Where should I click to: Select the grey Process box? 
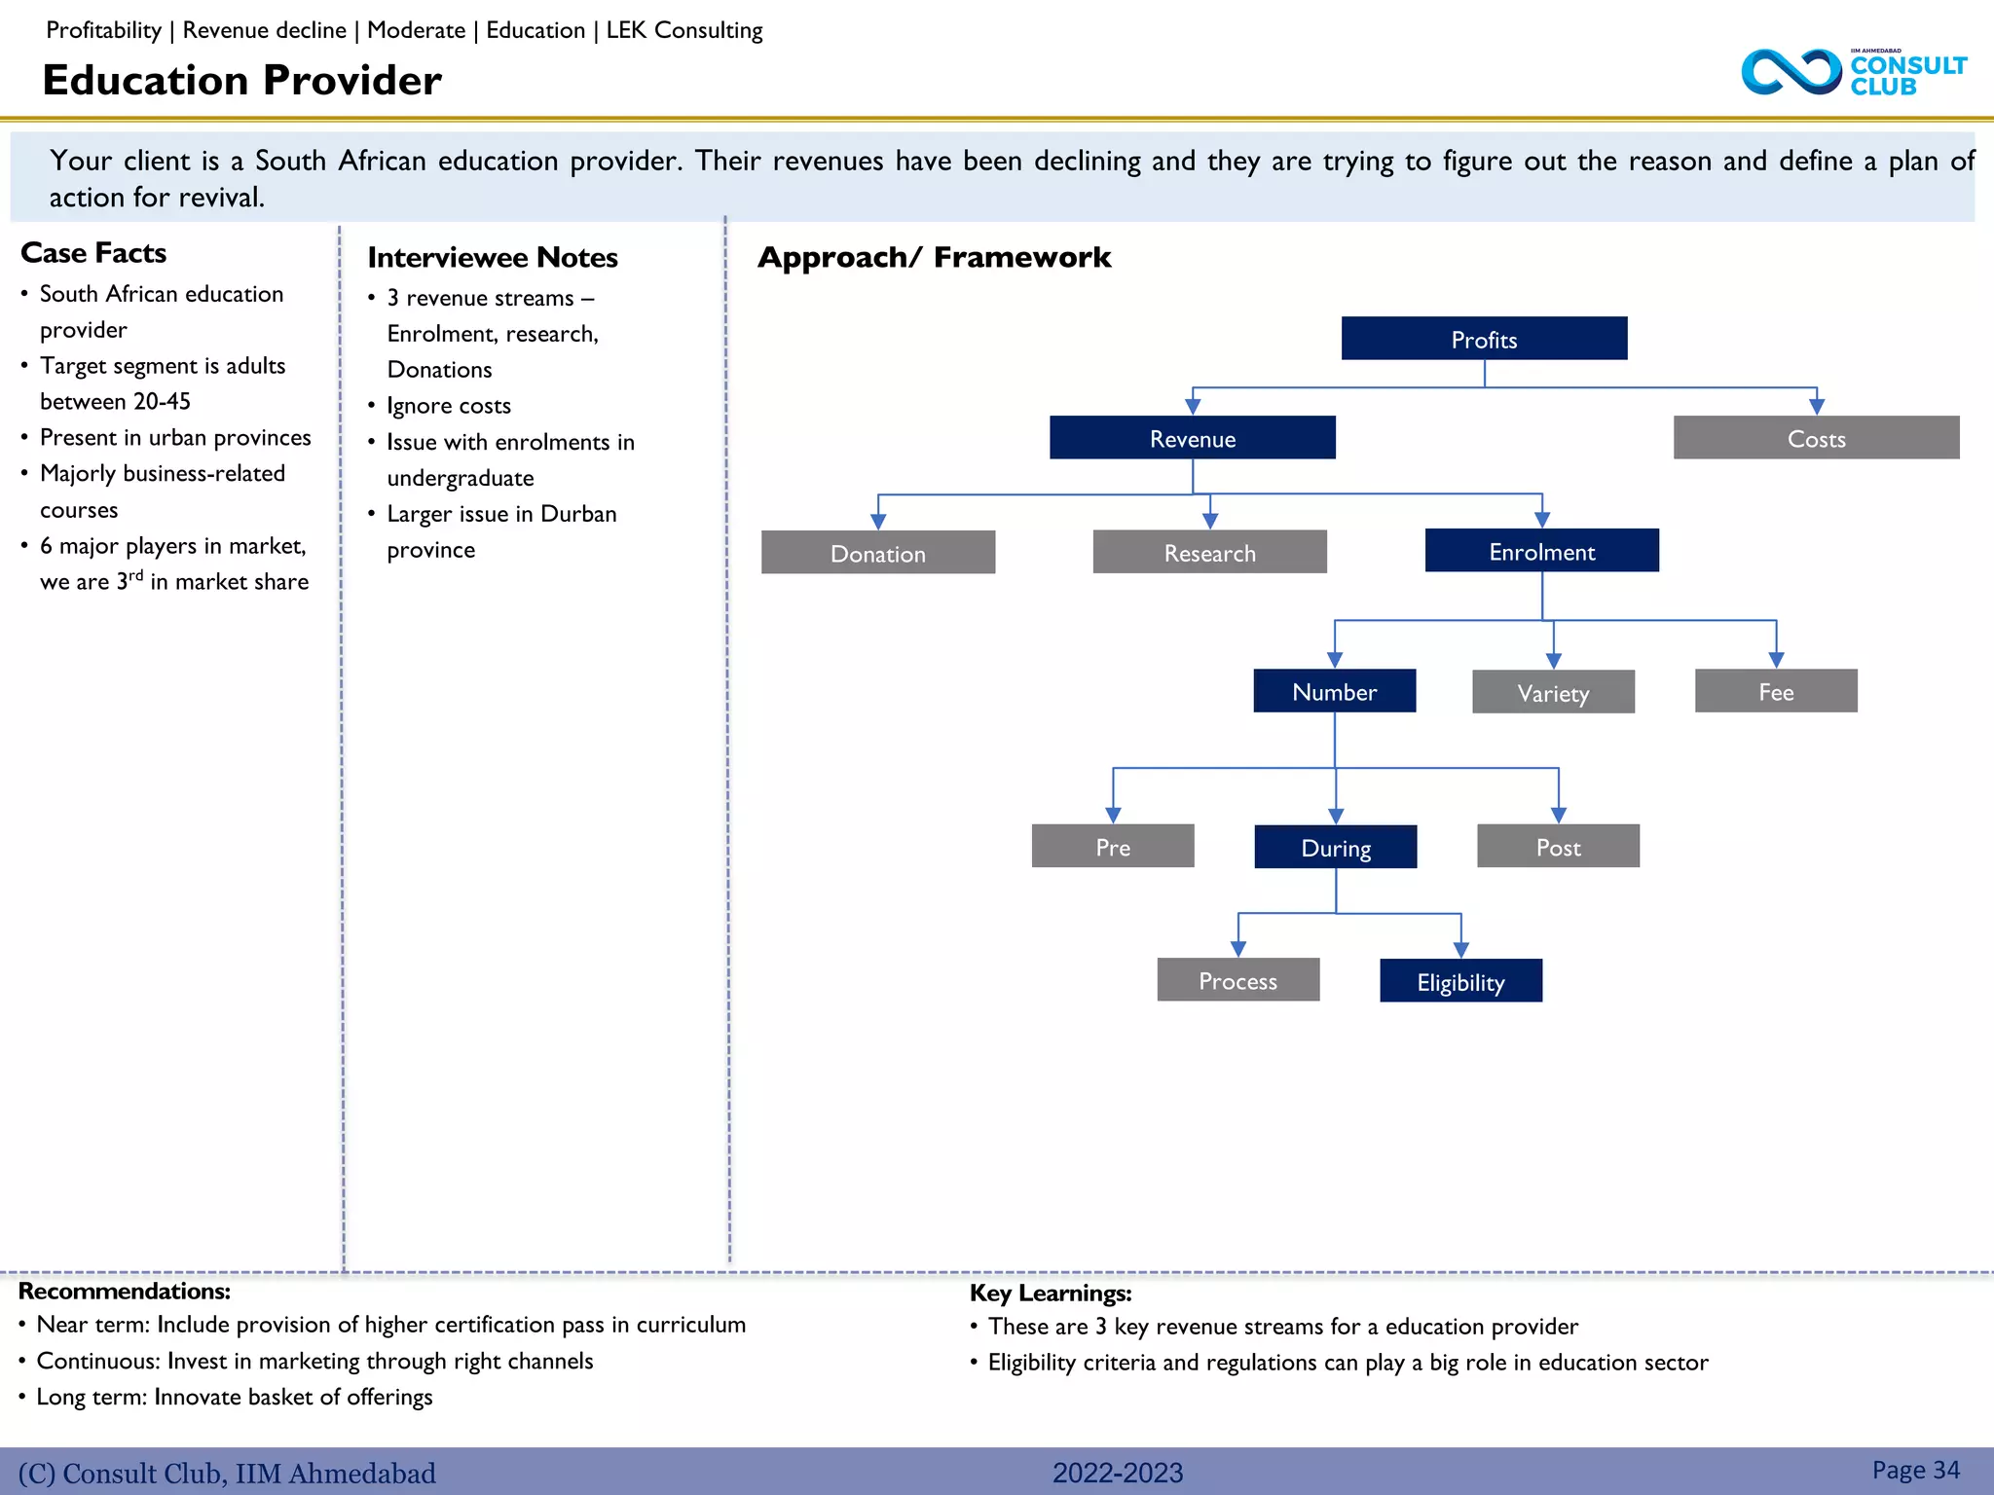[x=1237, y=980]
